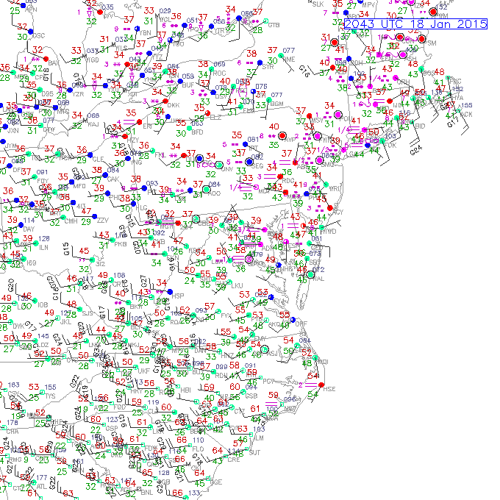The image size is (500, 500).
Task: Select the ASJ station label
Action: [272, 354]
